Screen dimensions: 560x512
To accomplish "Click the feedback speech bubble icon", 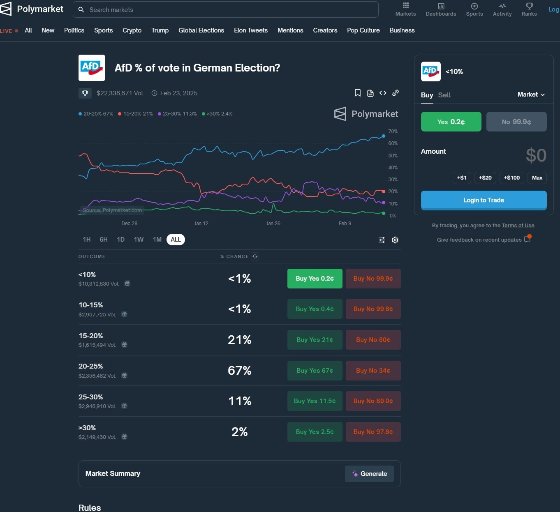I will pos(527,239).
